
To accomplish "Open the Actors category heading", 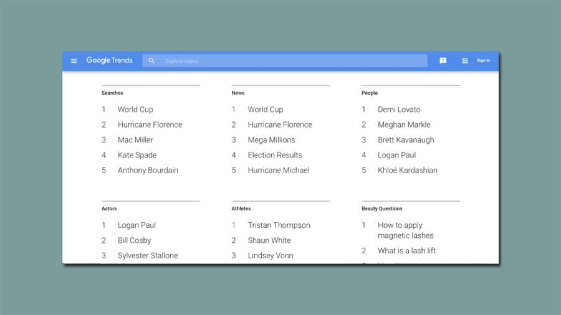I will (109, 209).
